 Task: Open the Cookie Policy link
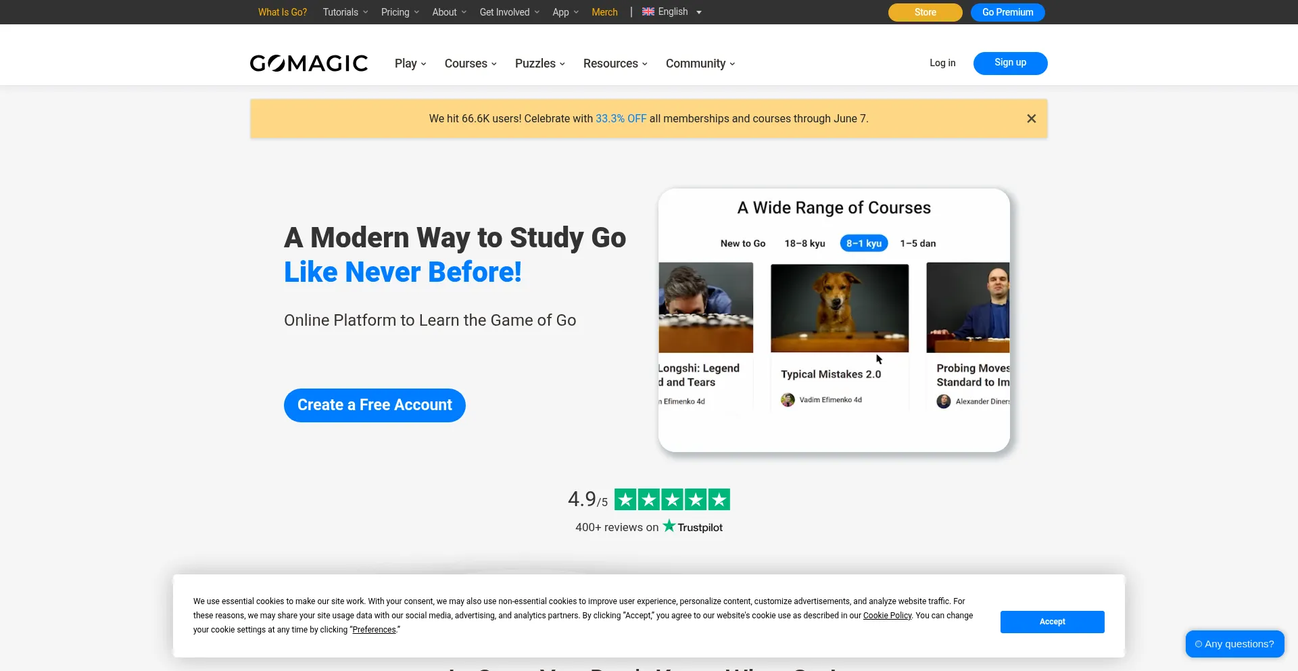(887, 616)
